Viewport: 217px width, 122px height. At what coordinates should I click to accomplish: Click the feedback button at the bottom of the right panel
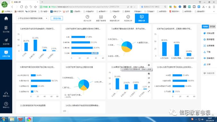pyautogui.click(x=209, y=73)
